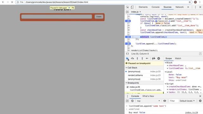The height and width of the screenshot is (114, 203).
Task: Step out of current function
Action: 142,58
